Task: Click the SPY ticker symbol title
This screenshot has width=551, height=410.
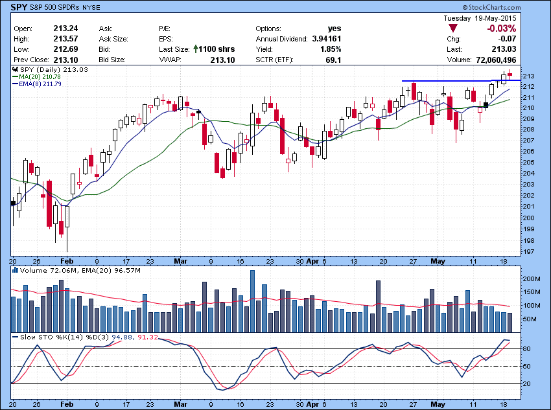Action: 19,7
